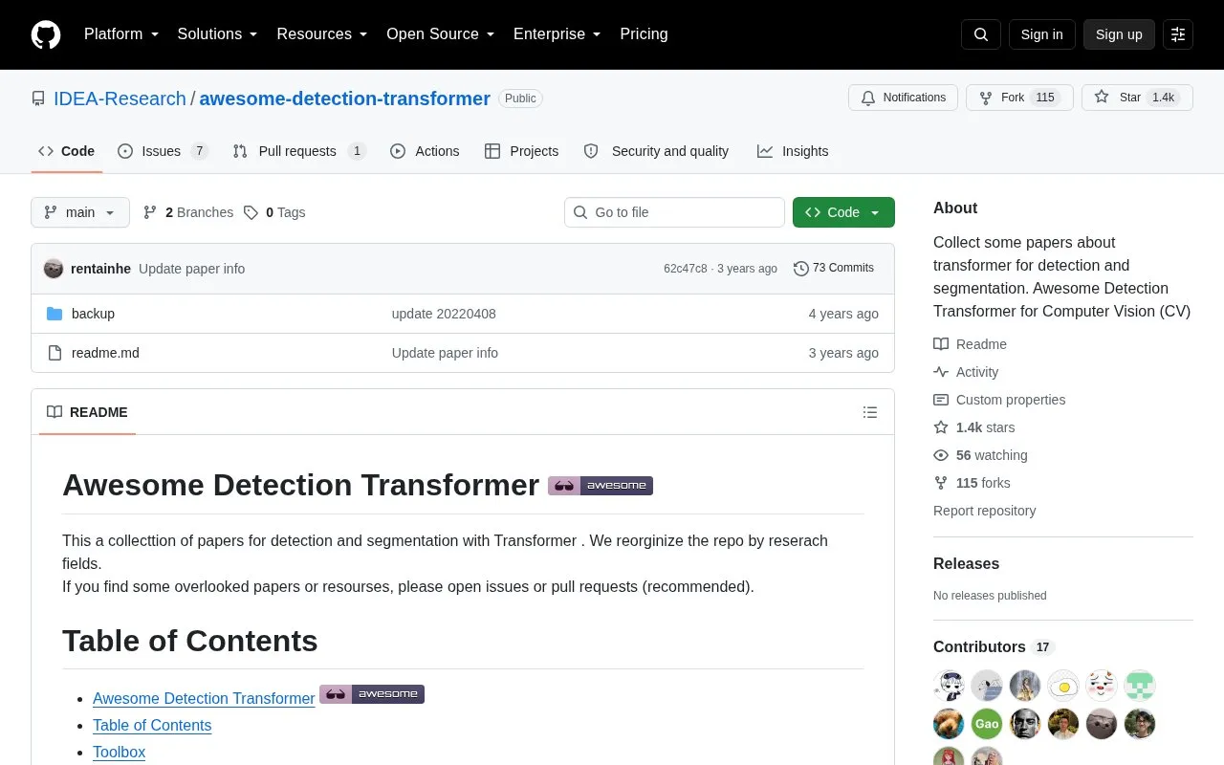
Task: Click the green Gao contributor avatar
Action: click(987, 724)
